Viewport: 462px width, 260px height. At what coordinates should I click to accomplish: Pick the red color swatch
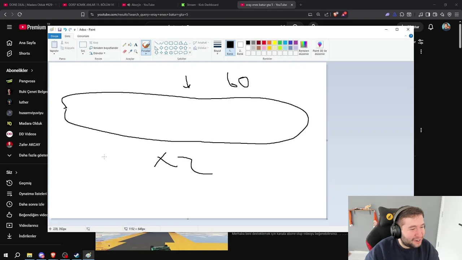tap(264, 43)
